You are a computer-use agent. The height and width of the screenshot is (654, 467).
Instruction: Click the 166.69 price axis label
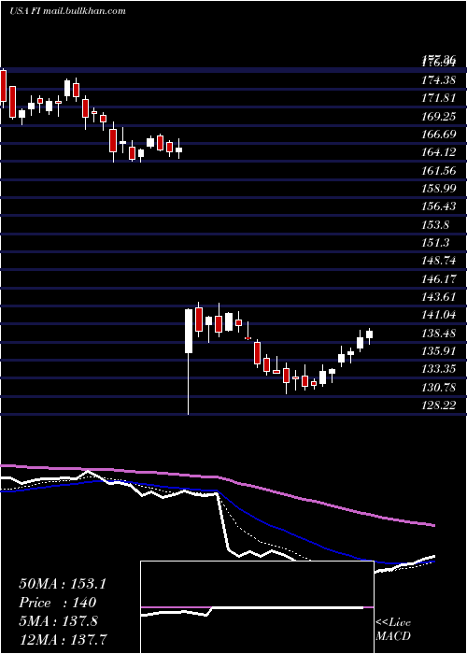439,135
